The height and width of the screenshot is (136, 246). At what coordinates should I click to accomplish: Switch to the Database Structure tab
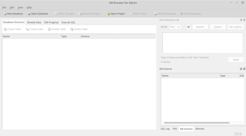(x=14, y=22)
